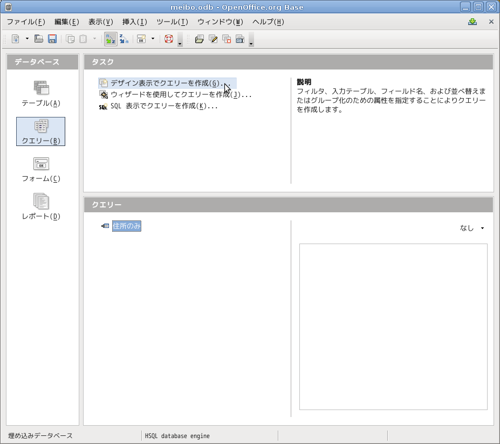This screenshot has height=444, width=500.
Task: Click ウィザードを使用してクエリーを作成 task
Action: [181, 95]
